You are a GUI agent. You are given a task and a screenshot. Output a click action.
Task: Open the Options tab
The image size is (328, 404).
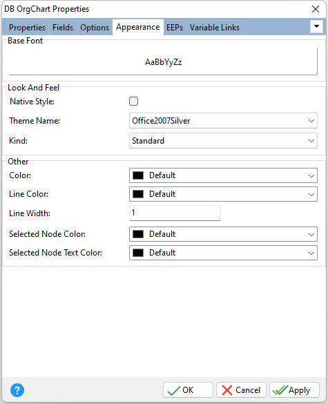point(95,28)
